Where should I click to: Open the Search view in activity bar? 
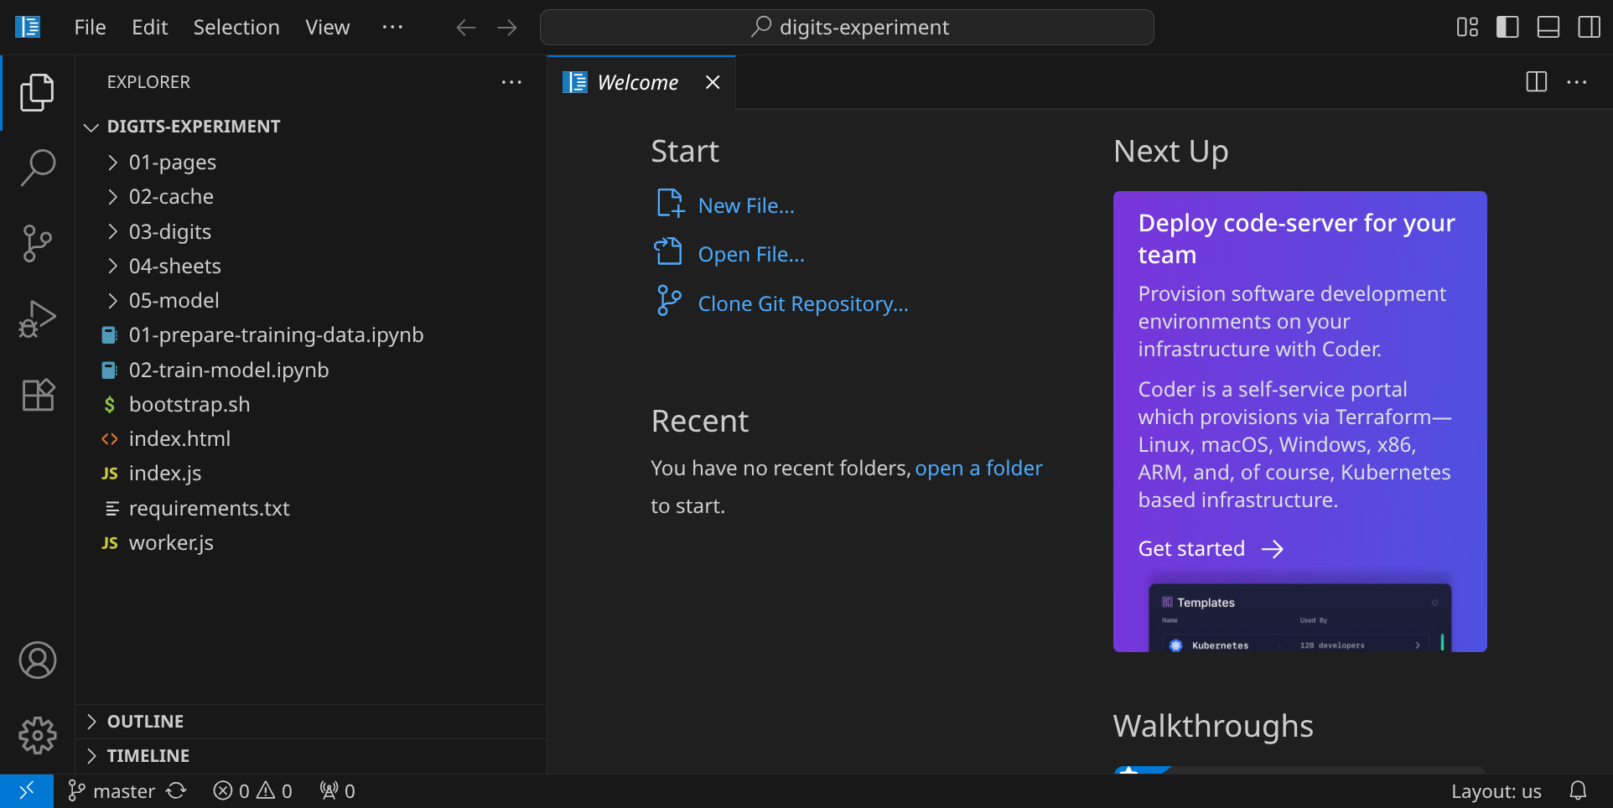tap(38, 168)
